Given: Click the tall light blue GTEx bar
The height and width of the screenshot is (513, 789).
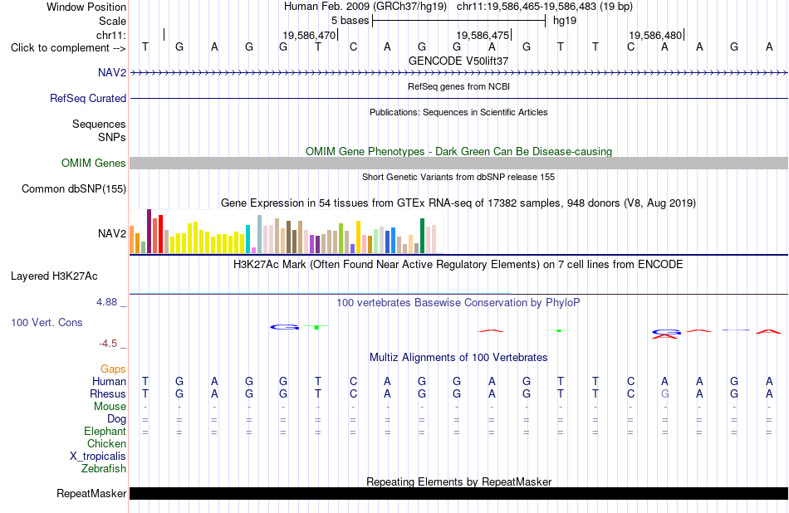Looking at the screenshot, I should [260, 234].
